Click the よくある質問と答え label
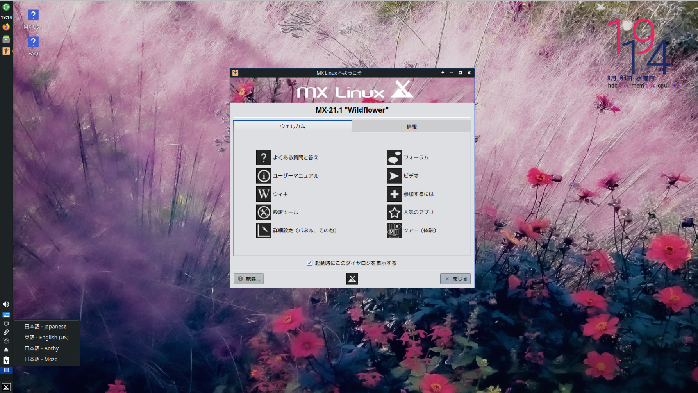Screen dimensions: 698x393 (x=296, y=157)
